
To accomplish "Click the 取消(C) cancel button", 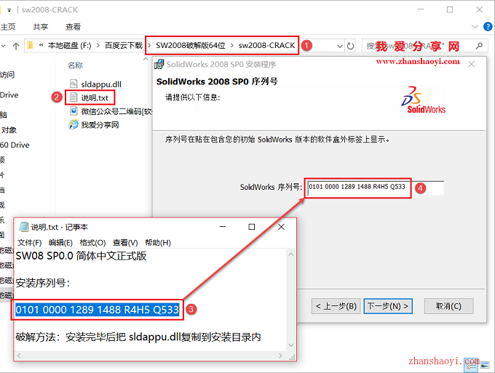I will (448, 306).
